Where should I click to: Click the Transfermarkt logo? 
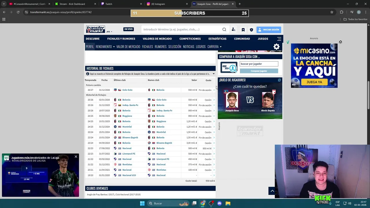95,29
